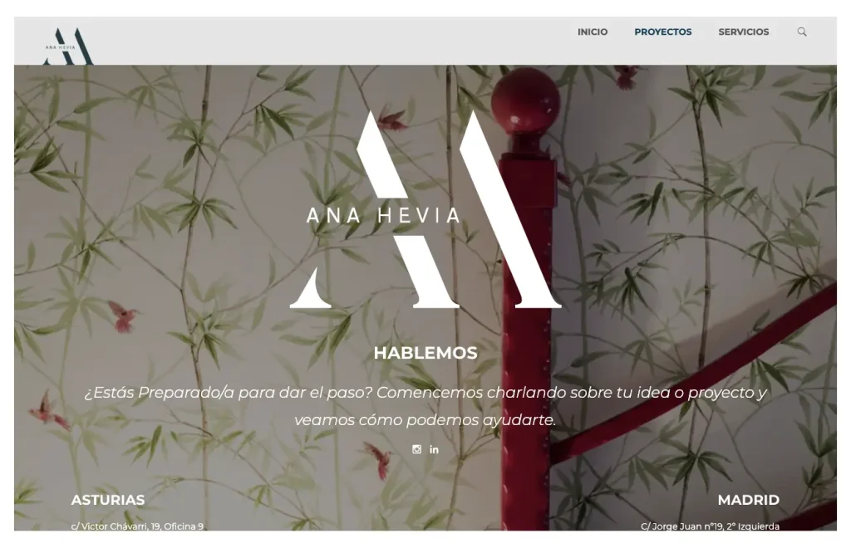Image resolution: width=851 pixels, height=543 pixels.
Task: Select the MADRID office heading
Action: 749,500
